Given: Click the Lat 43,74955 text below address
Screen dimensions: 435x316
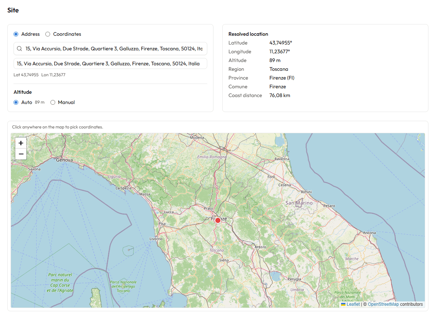Looking at the screenshot, I should 26,75.
